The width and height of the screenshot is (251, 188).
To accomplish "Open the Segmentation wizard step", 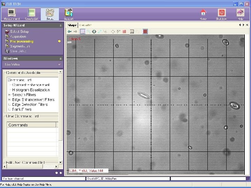I will pos(20,46).
